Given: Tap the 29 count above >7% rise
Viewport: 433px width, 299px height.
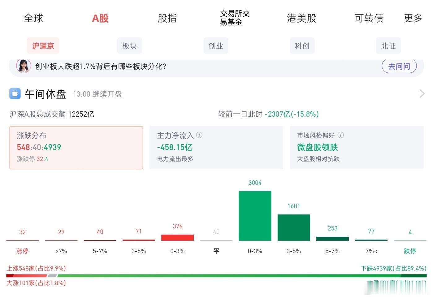Looking at the screenshot, I should (61, 232).
